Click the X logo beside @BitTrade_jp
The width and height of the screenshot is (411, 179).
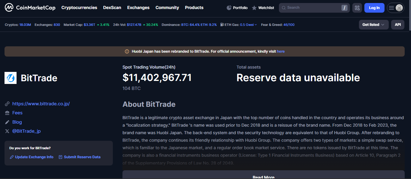tap(7, 131)
